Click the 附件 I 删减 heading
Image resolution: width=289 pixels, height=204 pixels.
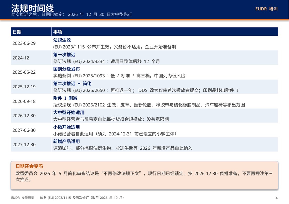pos(65,98)
